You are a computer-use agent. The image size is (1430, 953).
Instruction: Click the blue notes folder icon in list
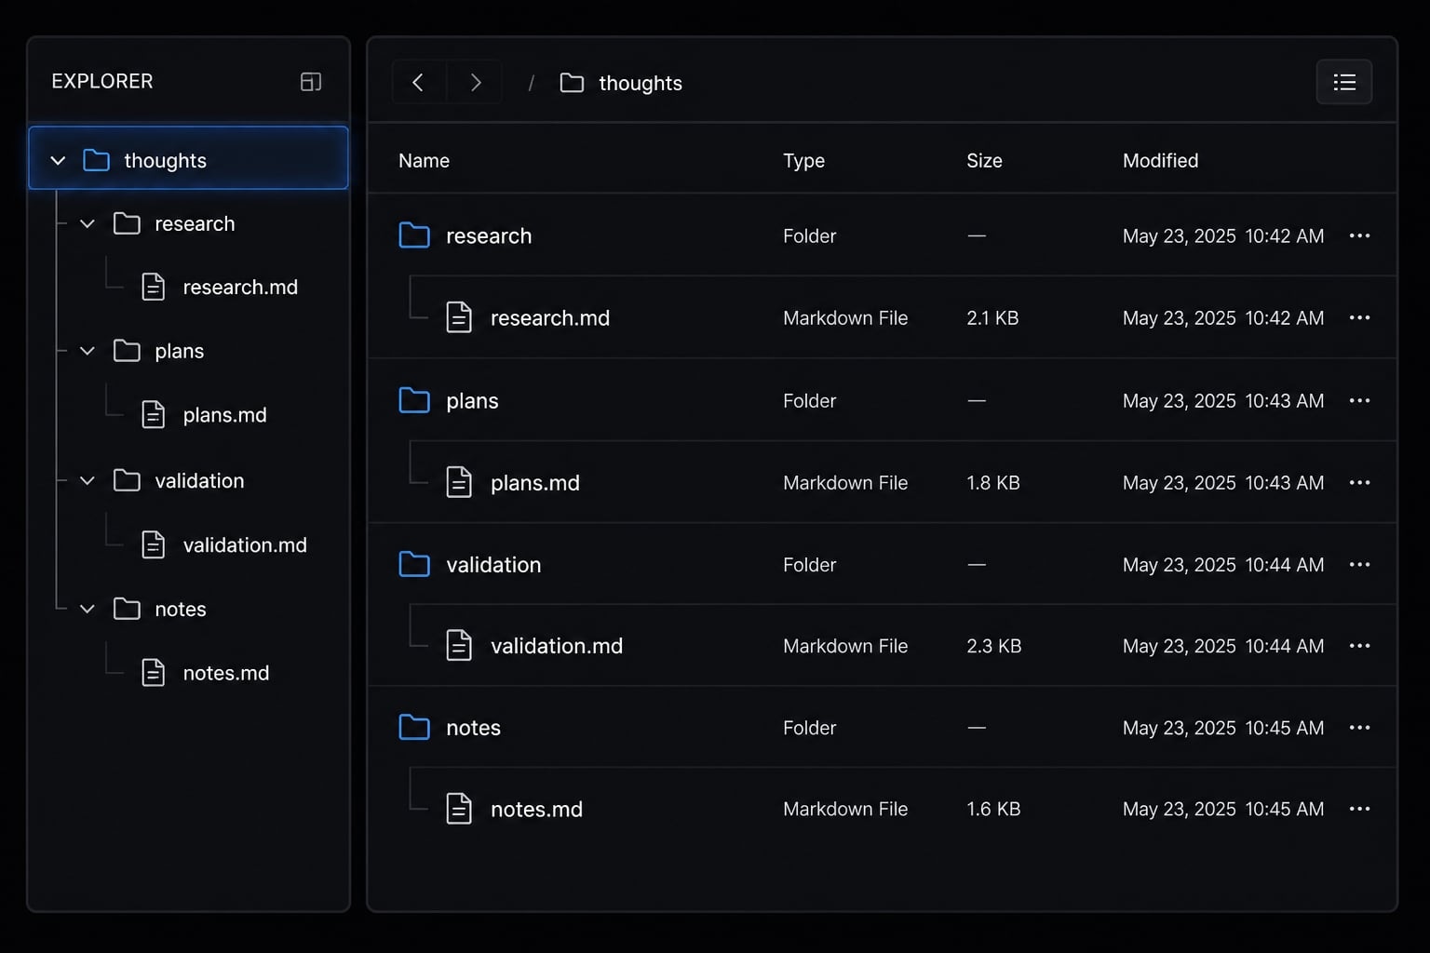coord(414,727)
